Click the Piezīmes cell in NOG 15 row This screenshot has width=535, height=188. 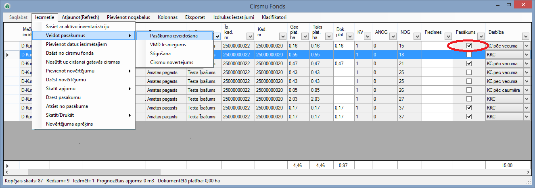point(437,46)
